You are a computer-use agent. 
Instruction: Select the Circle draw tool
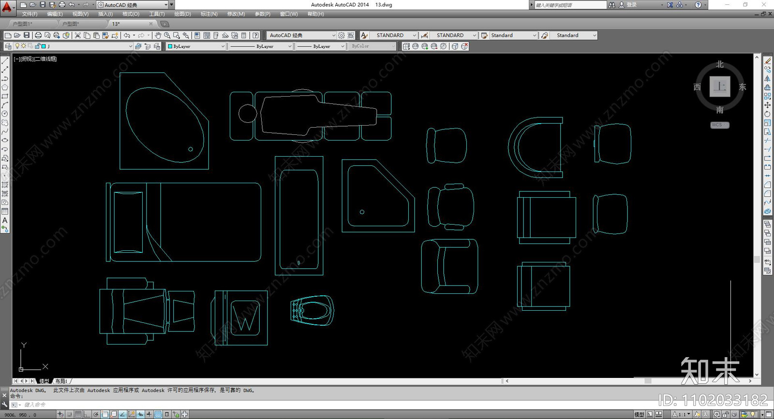click(5, 114)
